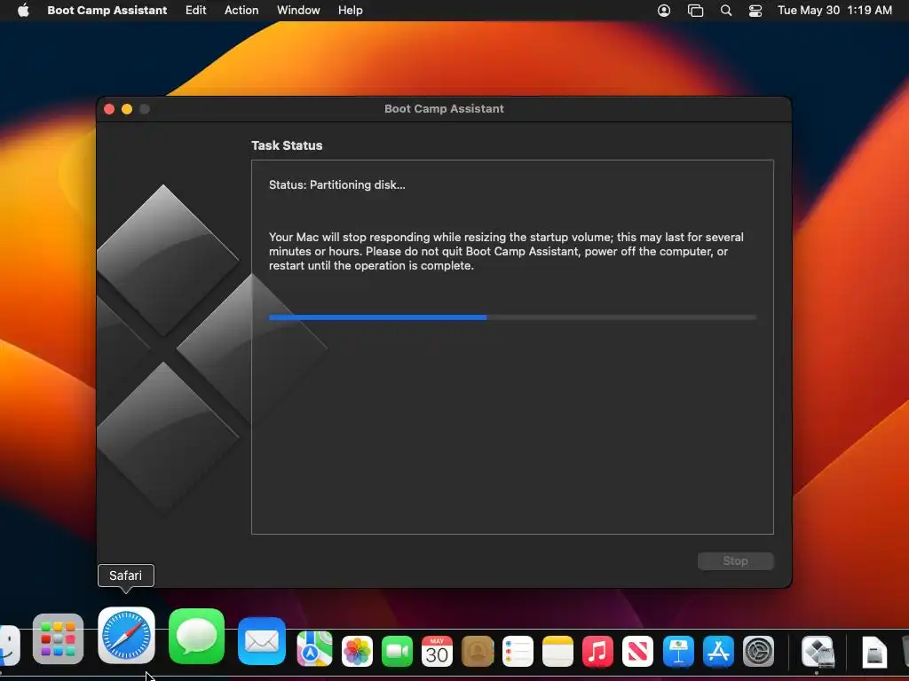
Task: Click the 'Task Status' heading
Action: tap(287, 145)
